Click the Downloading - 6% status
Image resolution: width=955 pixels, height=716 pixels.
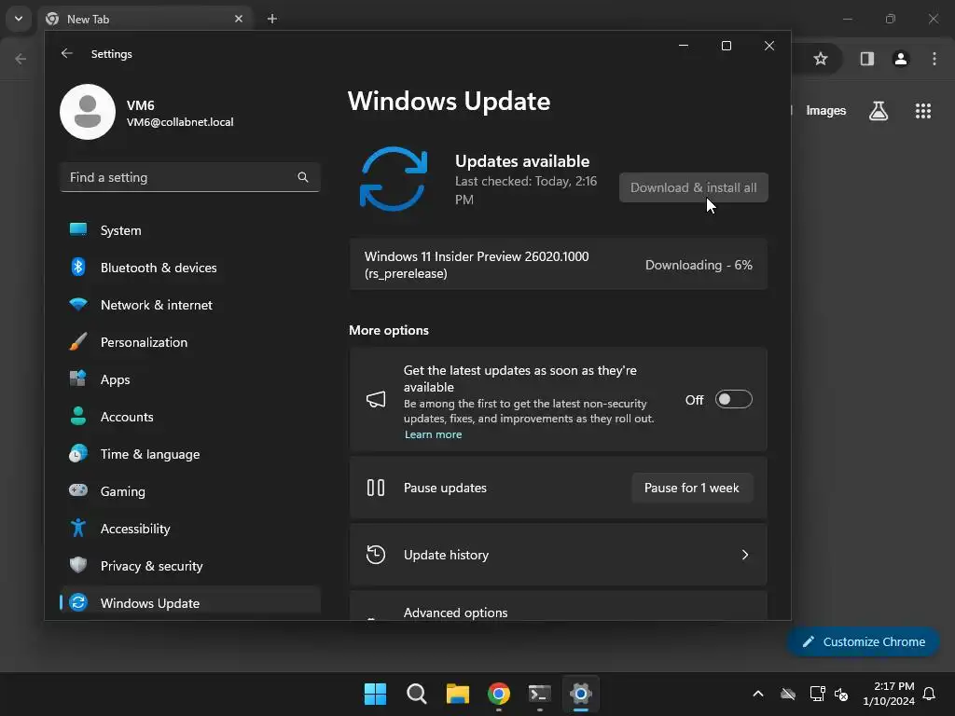(699, 265)
